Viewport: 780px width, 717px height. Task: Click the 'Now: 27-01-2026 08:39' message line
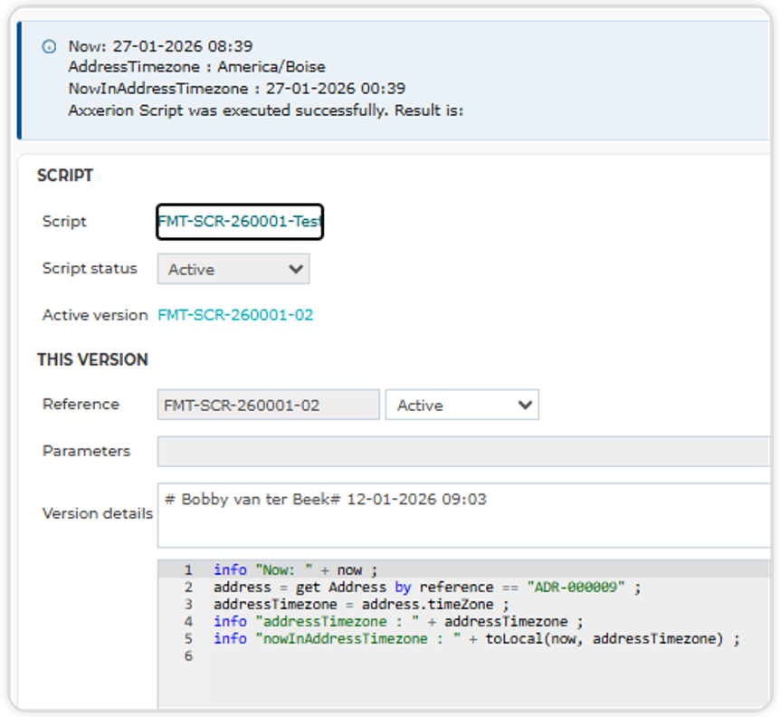coord(160,46)
